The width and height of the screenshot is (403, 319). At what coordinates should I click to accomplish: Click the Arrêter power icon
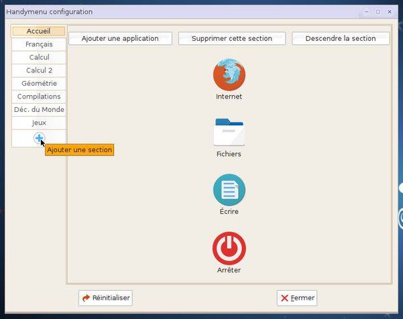[229, 249]
